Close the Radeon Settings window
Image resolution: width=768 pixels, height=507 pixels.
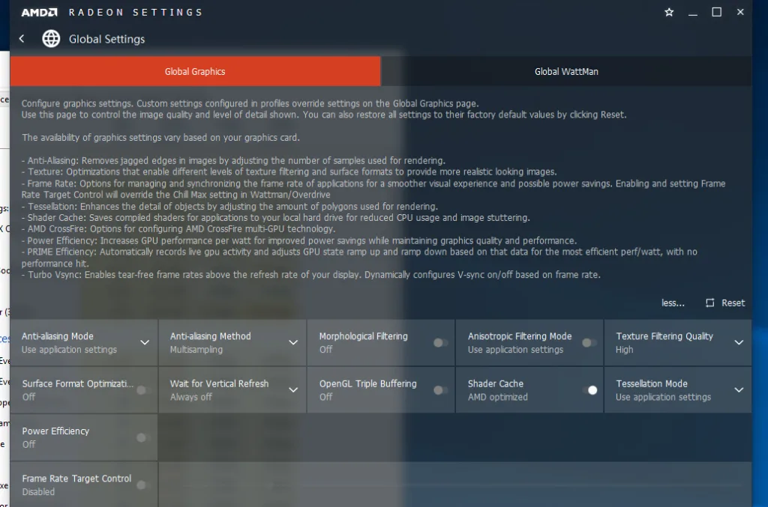pos(740,13)
